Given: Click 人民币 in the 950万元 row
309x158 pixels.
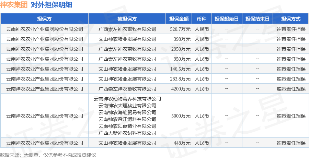Looking at the screenshot, I should click(x=202, y=59).
